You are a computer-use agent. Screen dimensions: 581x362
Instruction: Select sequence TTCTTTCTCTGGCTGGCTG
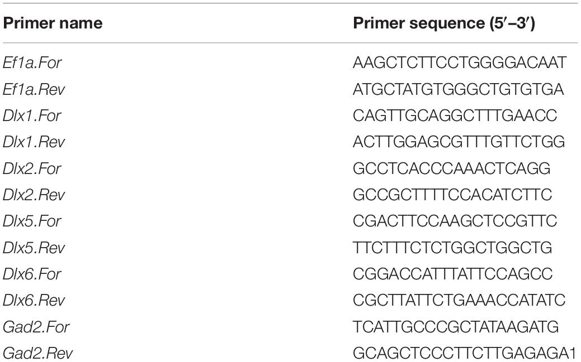point(452,247)
